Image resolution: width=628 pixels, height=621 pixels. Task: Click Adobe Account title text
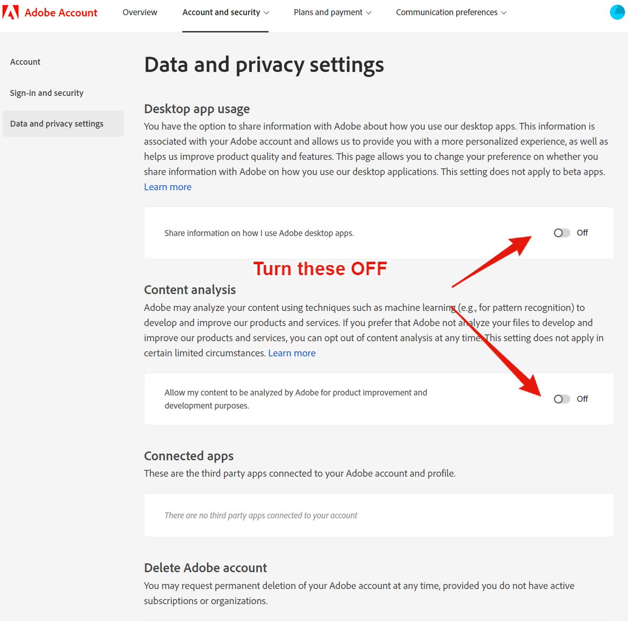click(61, 13)
